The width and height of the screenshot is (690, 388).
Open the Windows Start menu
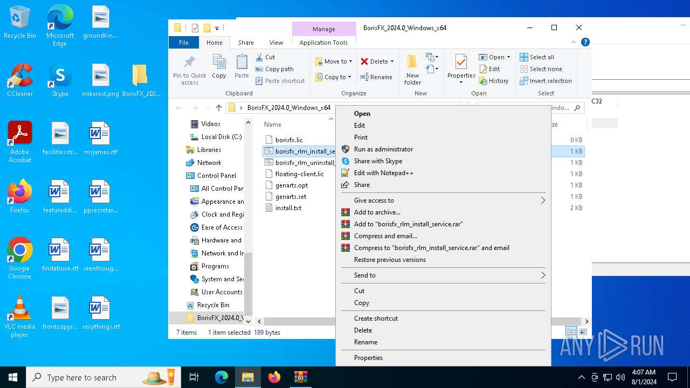point(13,377)
